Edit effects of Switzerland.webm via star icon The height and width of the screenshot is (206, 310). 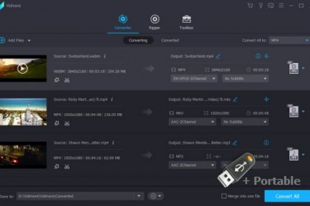click(x=57, y=80)
